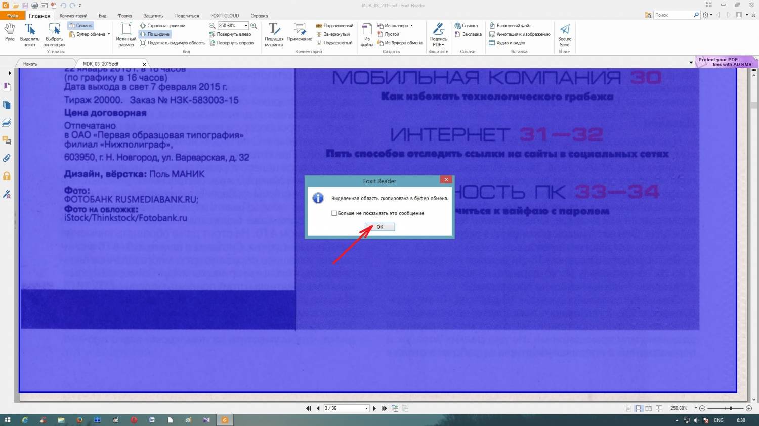The height and width of the screenshot is (426, 759).
Task: Open the zoom percentage dropdown 250.68%
Action: (x=246, y=26)
